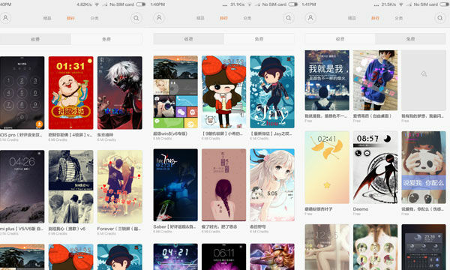The image size is (450, 270).
Task: Tap three-dot indicator before 31.1K/s
Action: point(225,5)
